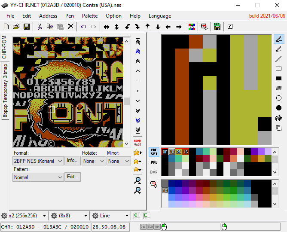Screen dimensions: 287x232
Task: Open the Format dropdown showing 2BPP NES
Action: (38, 161)
